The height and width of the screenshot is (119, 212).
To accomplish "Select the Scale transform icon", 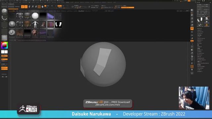I will pos(32,7).
